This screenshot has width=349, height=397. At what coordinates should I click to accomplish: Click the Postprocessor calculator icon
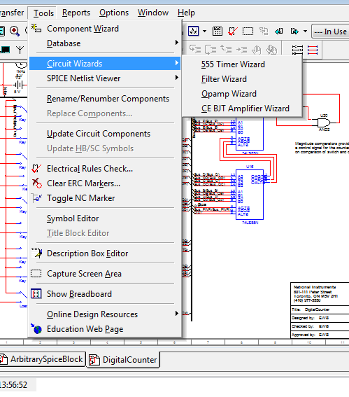point(217,31)
